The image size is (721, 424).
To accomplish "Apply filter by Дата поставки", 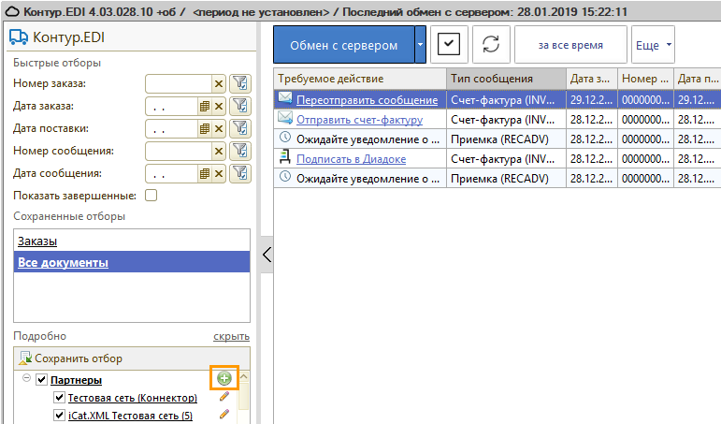I will coord(240,128).
